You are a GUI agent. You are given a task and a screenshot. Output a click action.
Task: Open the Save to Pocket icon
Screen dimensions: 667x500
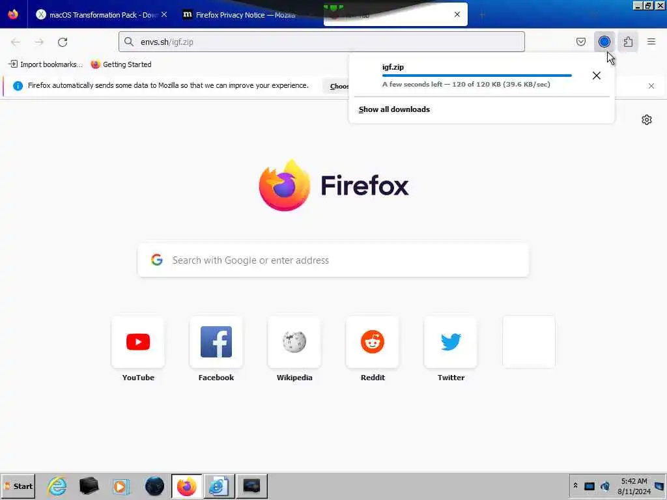580,42
